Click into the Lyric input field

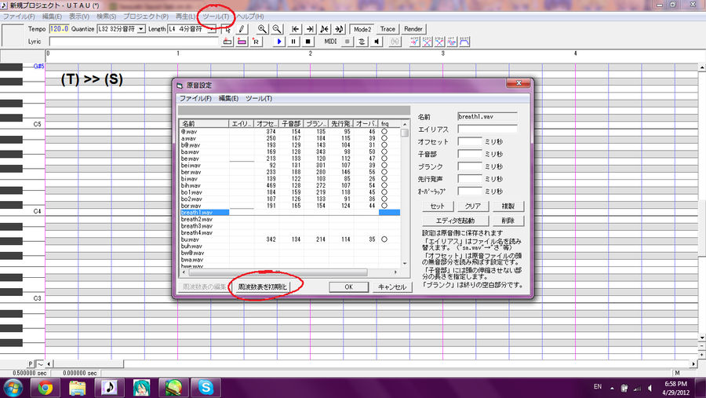(x=133, y=42)
